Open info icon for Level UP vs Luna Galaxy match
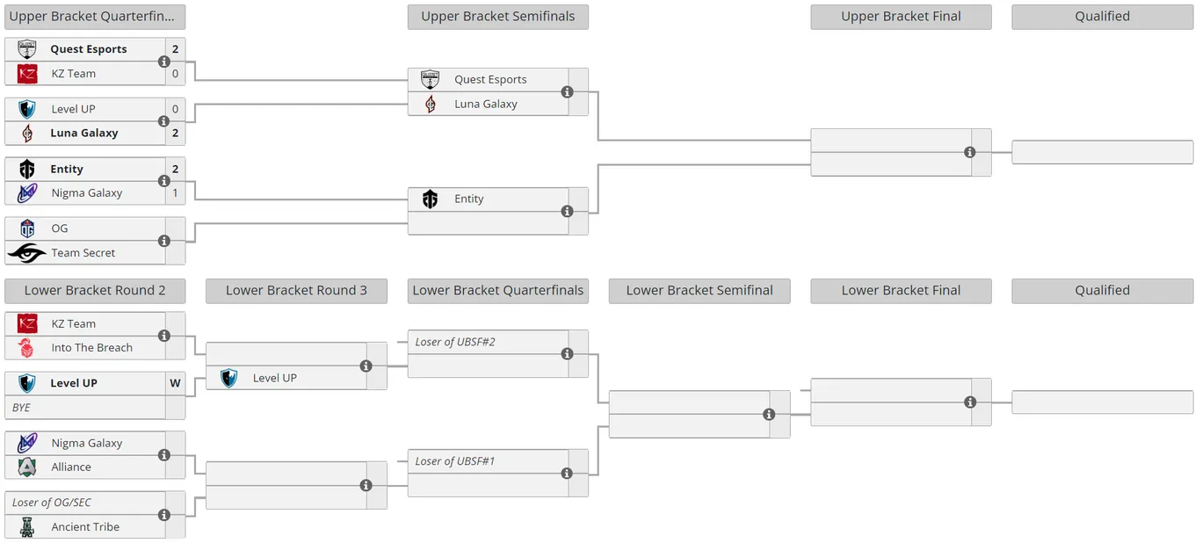The height and width of the screenshot is (543, 1195). click(x=163, y=121)
